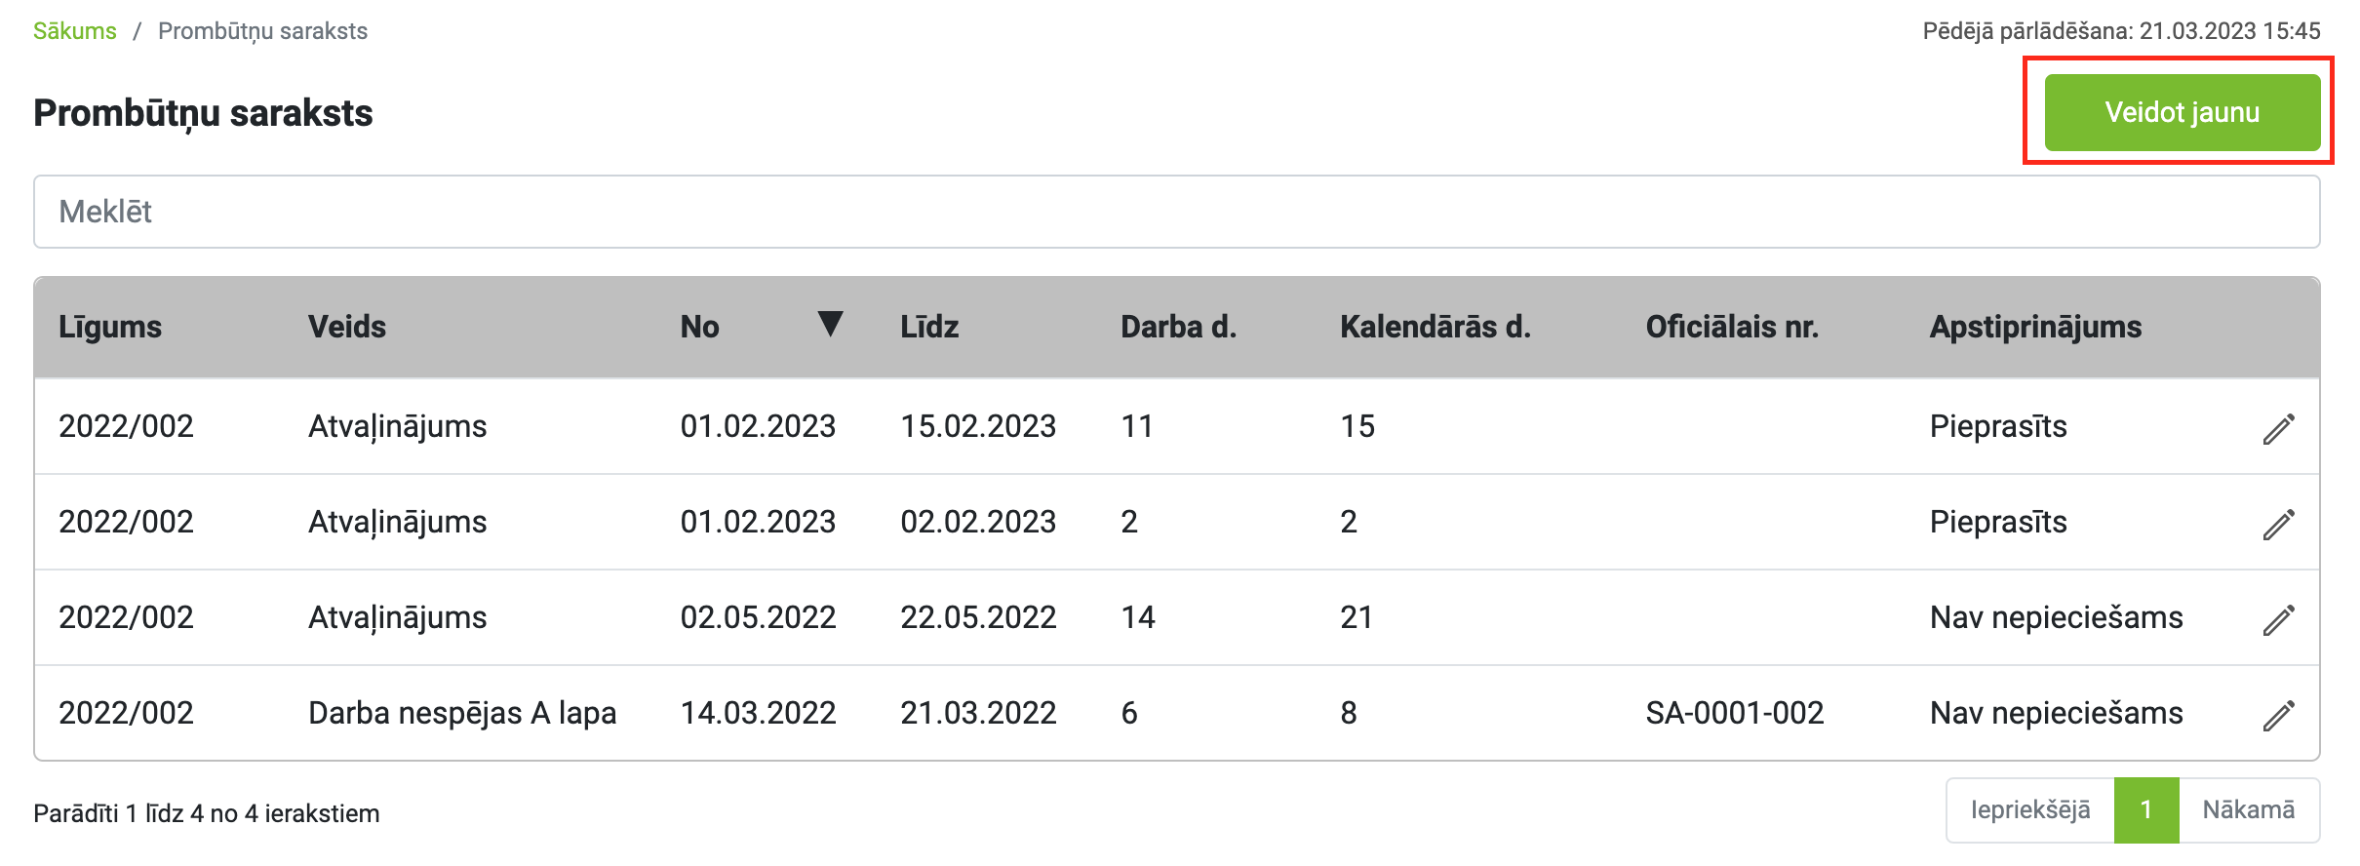Sort by Apstiprinājums column header
Screen dimensions: 2360x866
2035,327
